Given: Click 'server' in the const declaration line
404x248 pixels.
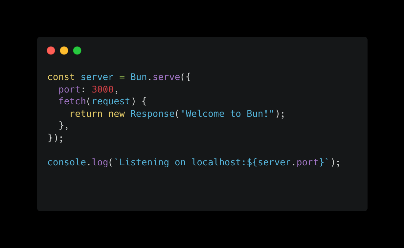Looking at the screenshot, I should tap(97, 77).
